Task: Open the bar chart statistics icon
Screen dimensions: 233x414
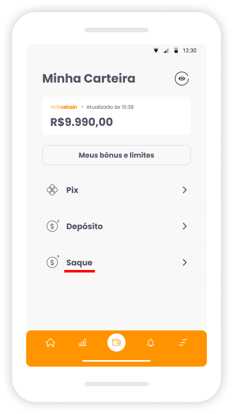Action: (x=82, y=342)
